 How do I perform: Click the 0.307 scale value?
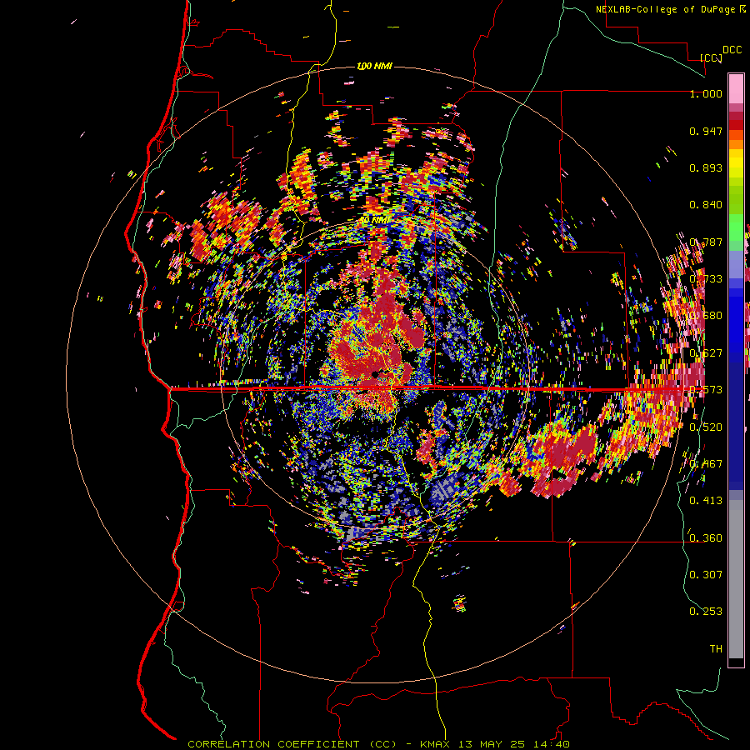pos(706,575)
